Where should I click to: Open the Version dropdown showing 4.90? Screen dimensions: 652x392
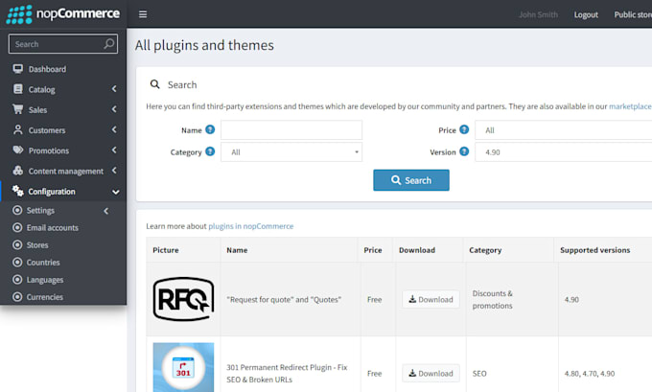[563, 152]
